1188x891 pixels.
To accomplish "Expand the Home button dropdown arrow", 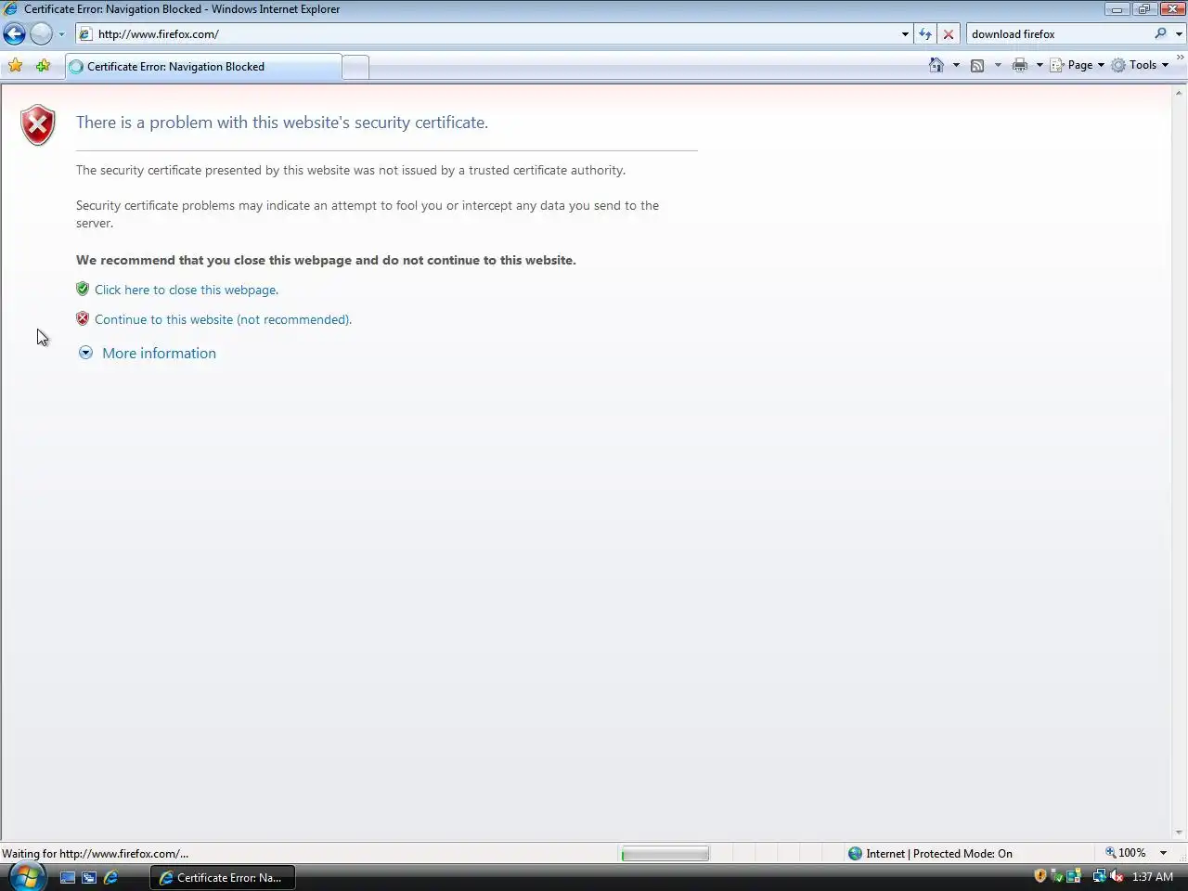I will point(956,65).
